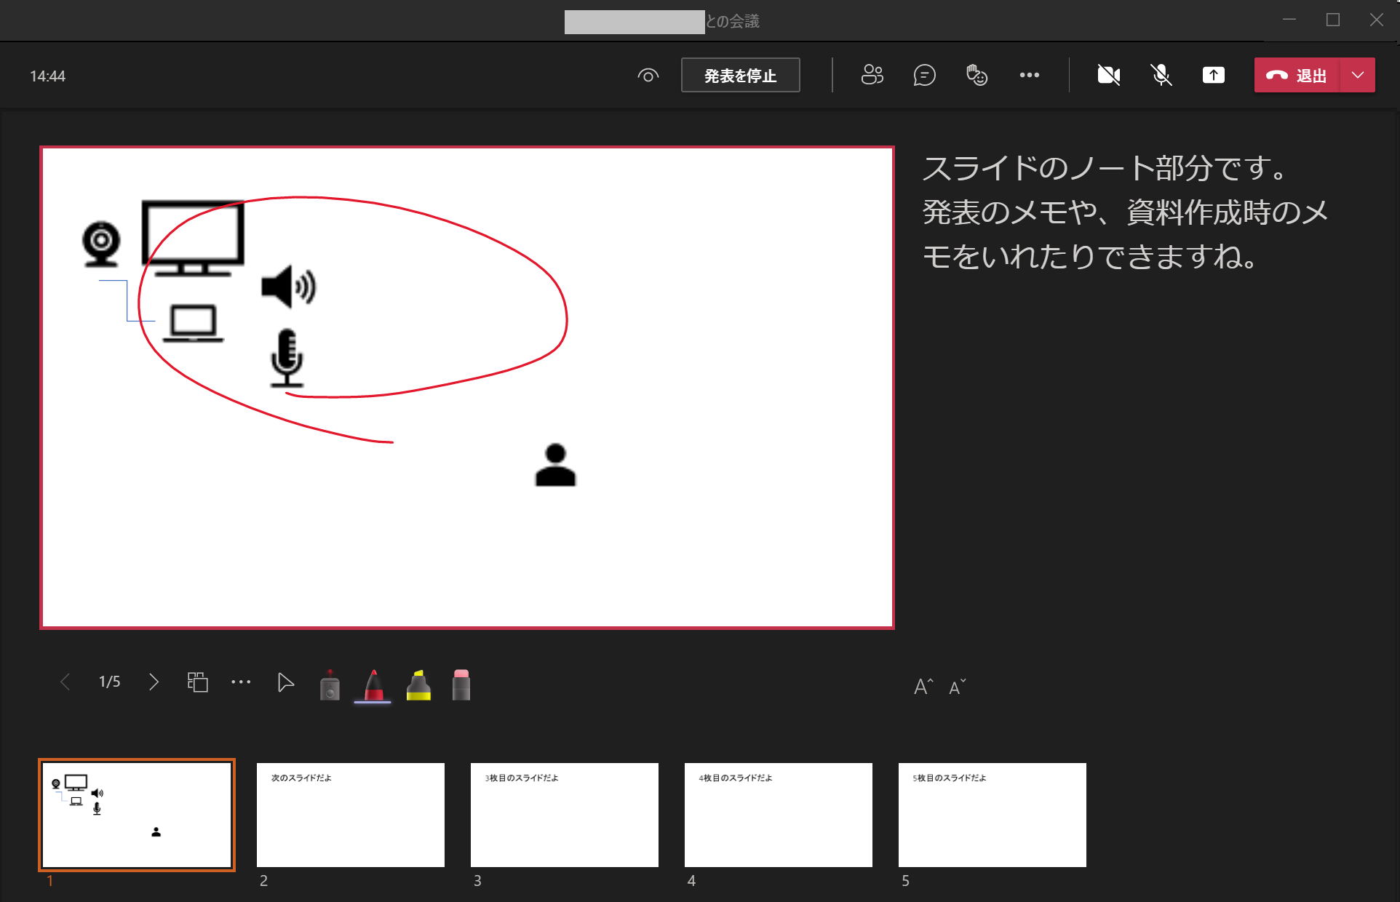Screen dimensions: 1400x902
Task: Select the red pen tool
Action: pyautogui.click(x=373, y=685)
